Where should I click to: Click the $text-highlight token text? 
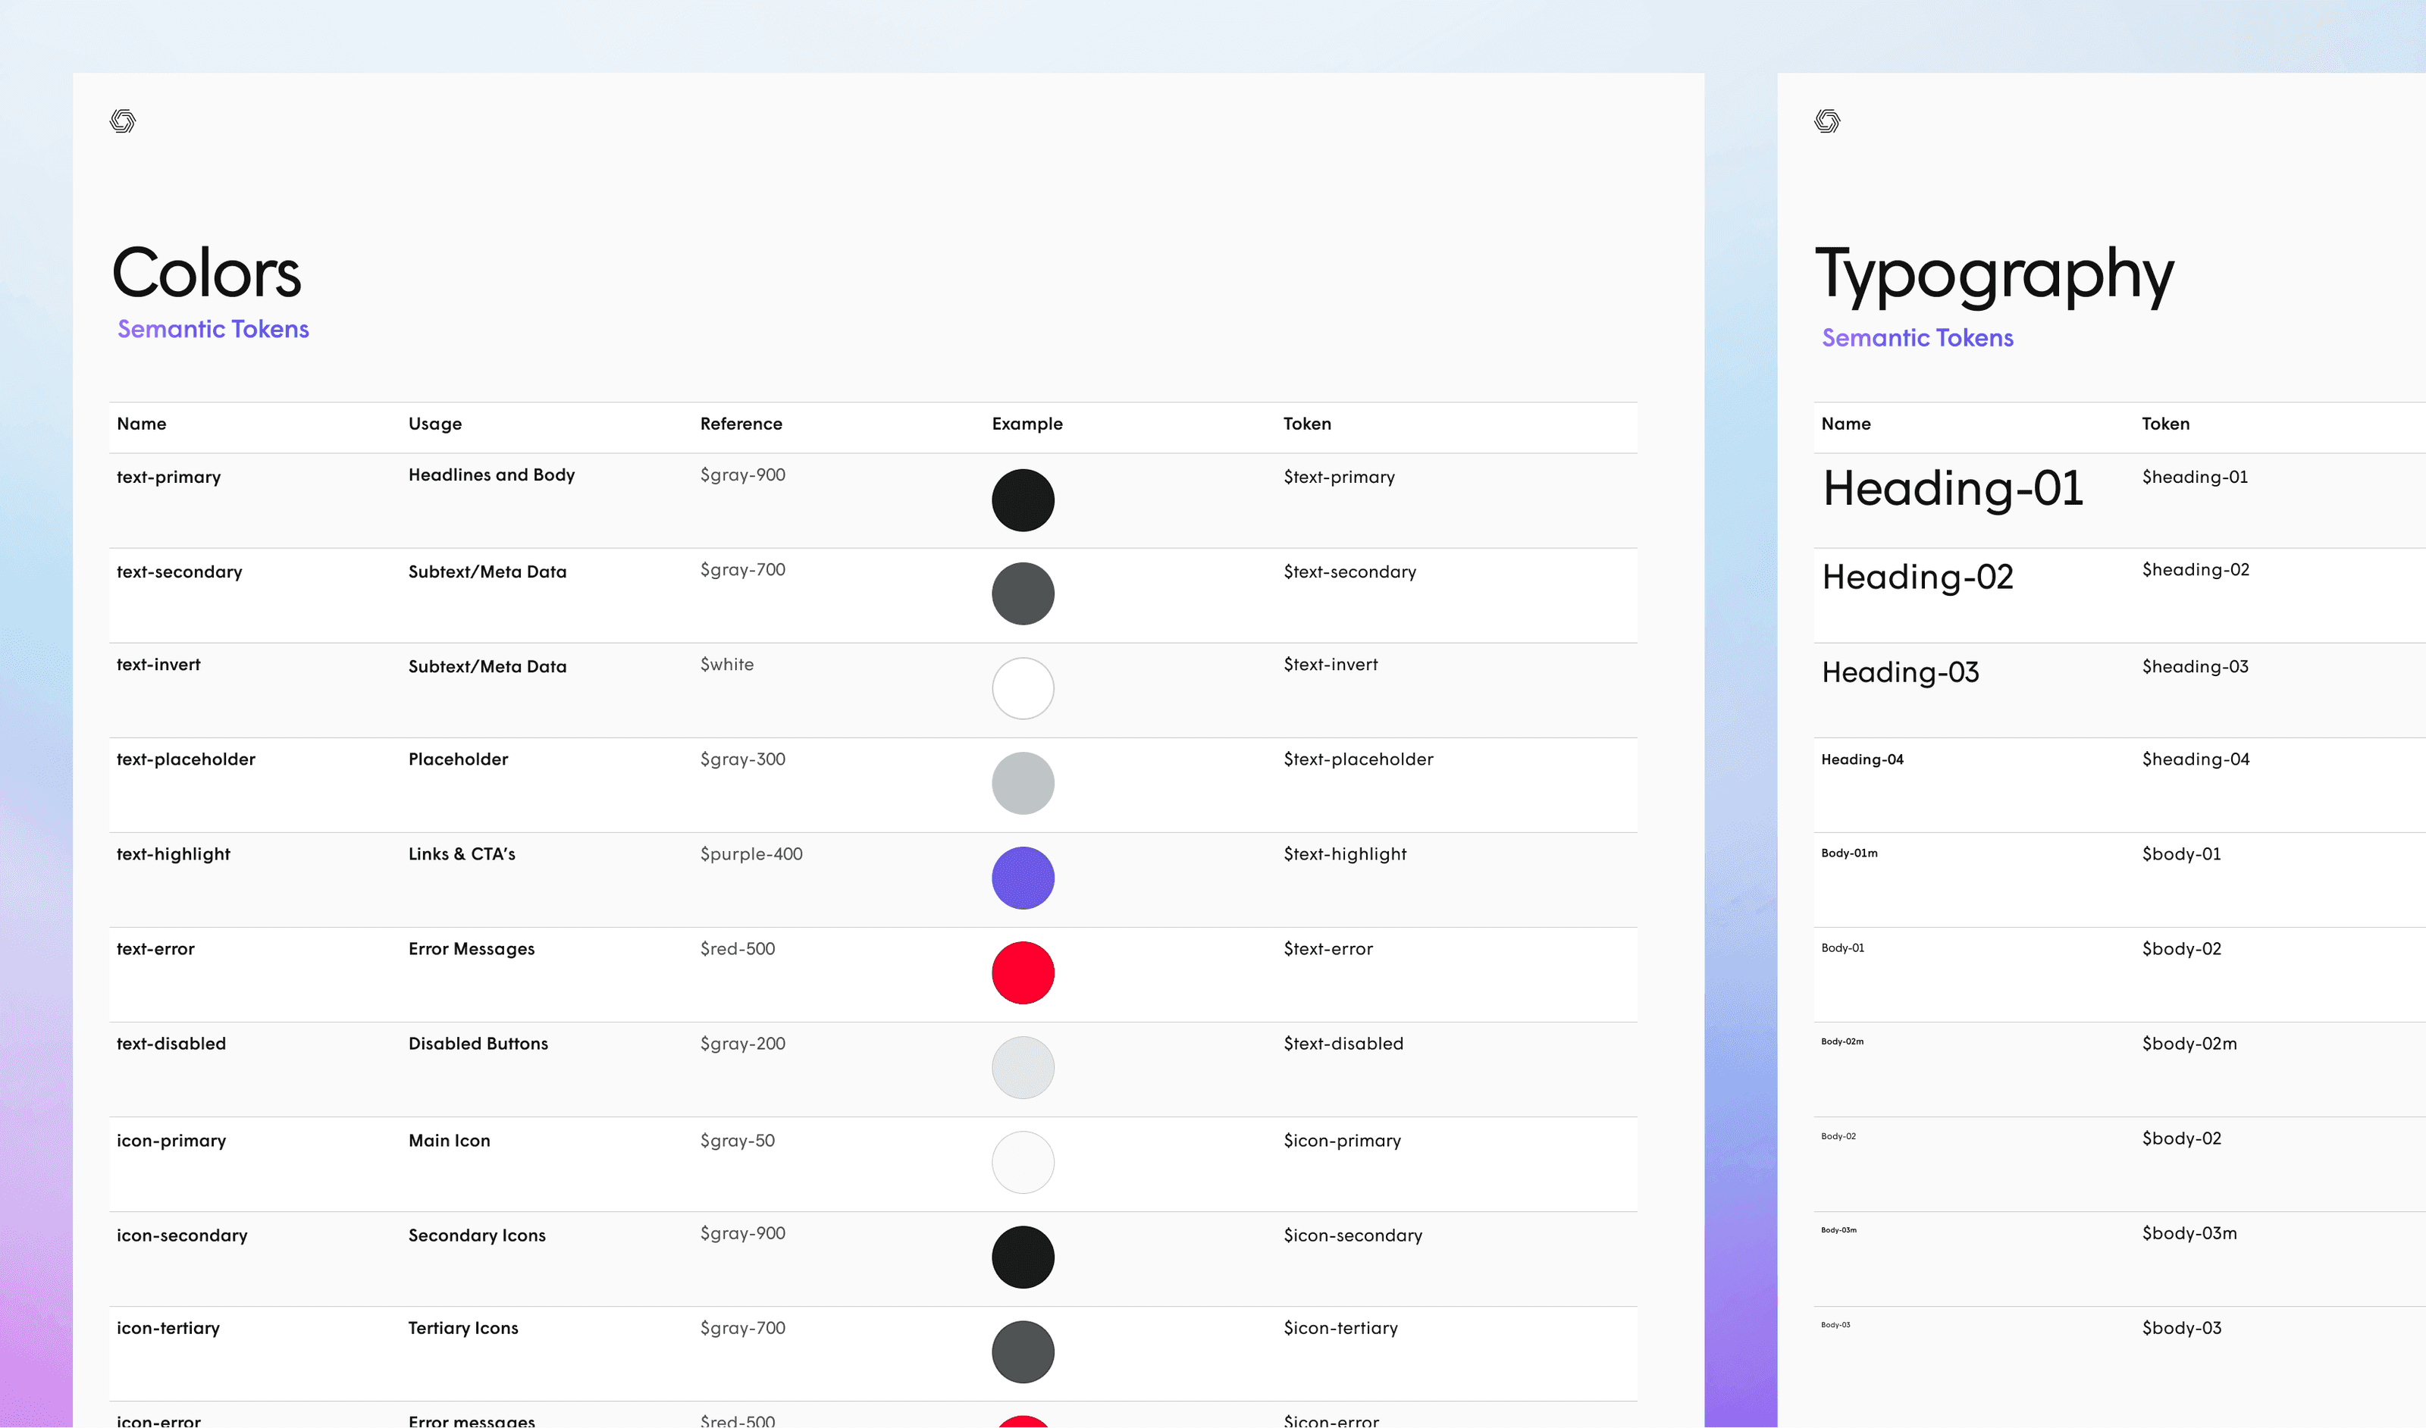1344,854
